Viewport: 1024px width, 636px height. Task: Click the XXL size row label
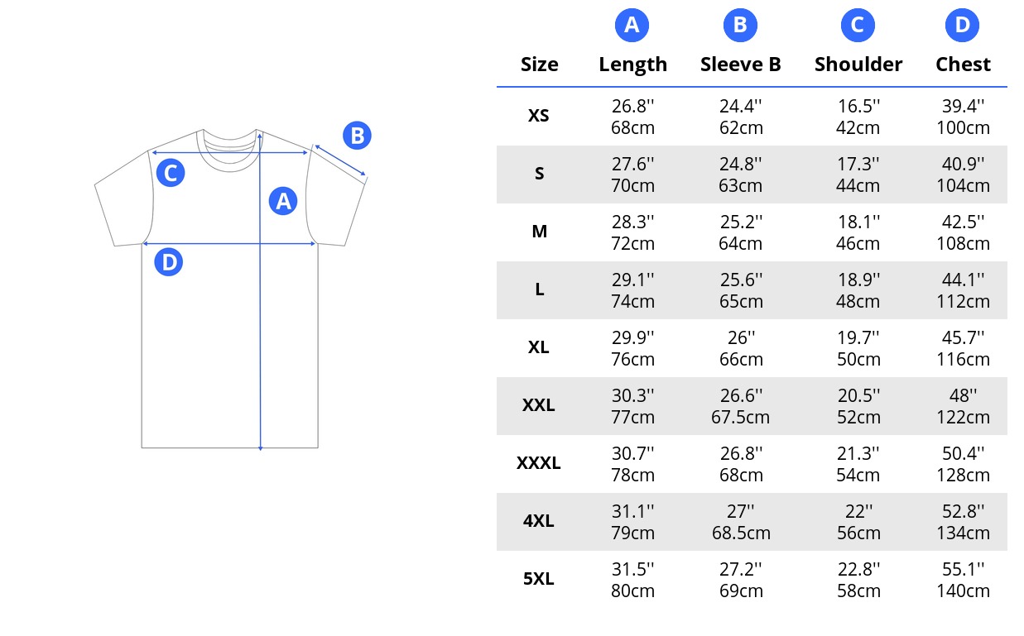[x=539, y=405]
